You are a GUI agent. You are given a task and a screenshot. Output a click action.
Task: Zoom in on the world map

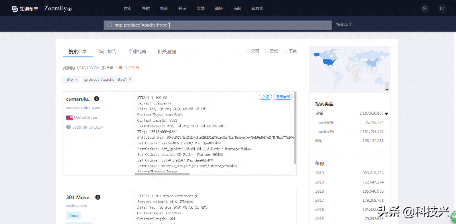point(387,85)
